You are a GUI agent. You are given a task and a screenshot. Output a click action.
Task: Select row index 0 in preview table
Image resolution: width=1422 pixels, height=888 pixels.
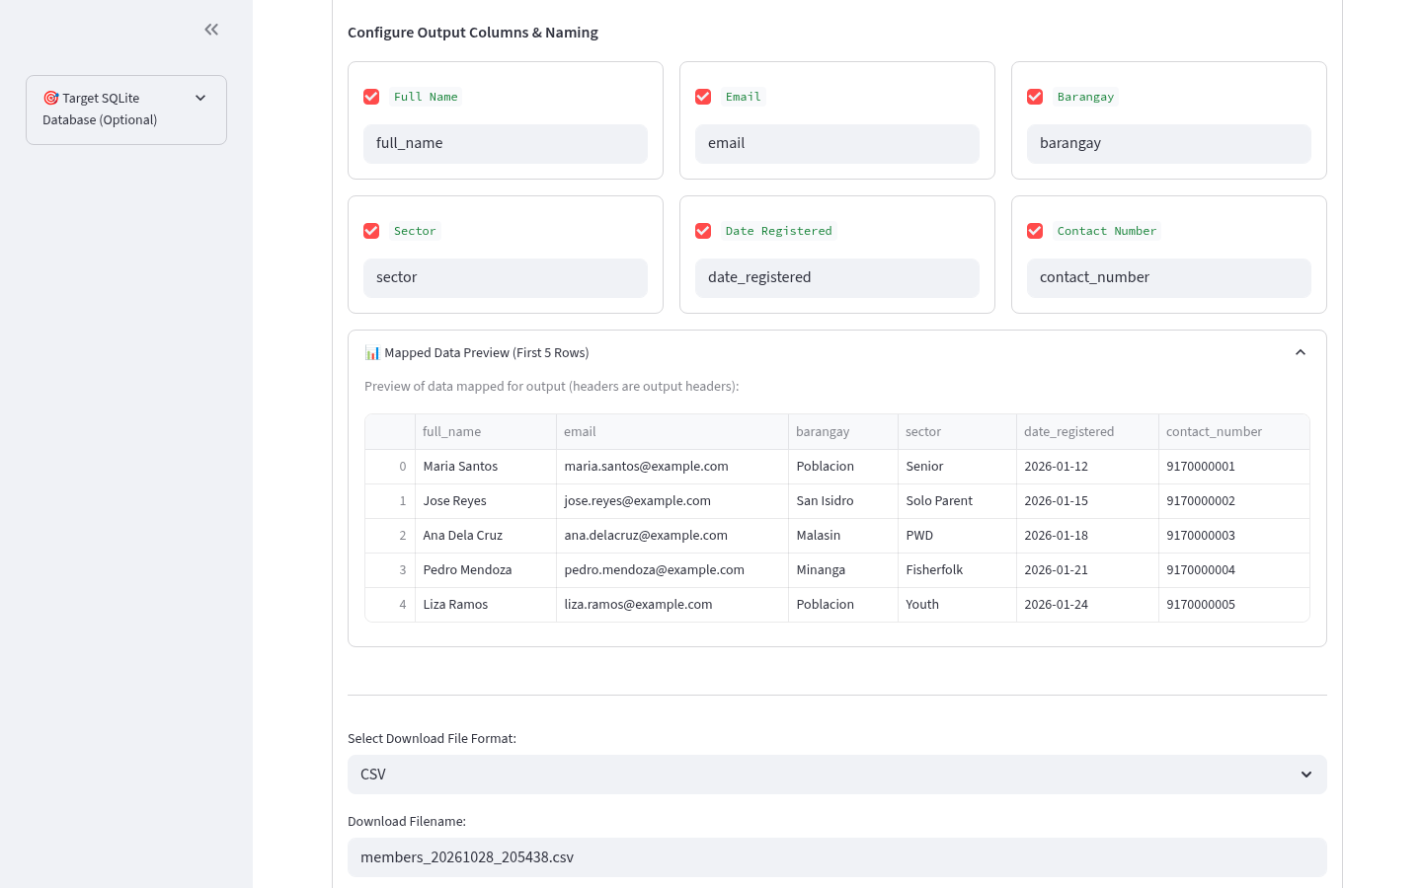click(x=390, y=467)
